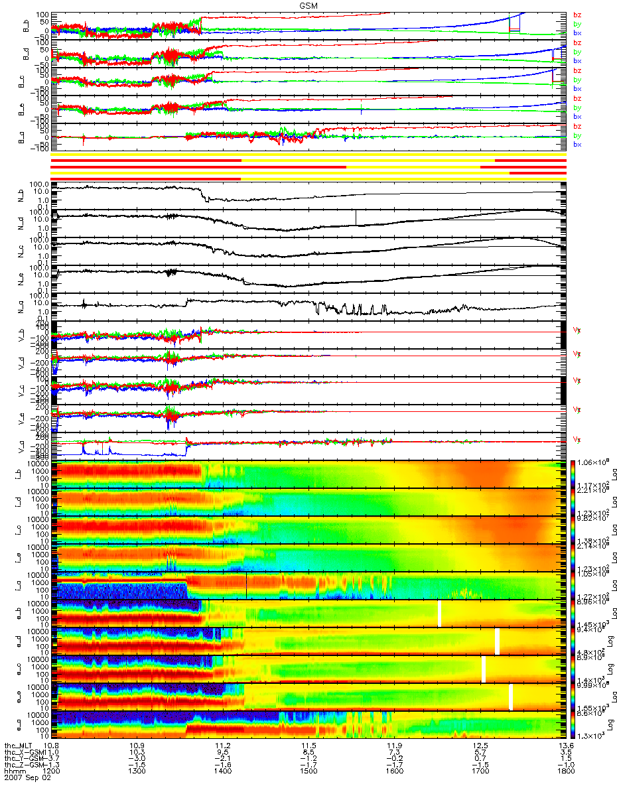Click the MLT value 12.5

point(480,746)
